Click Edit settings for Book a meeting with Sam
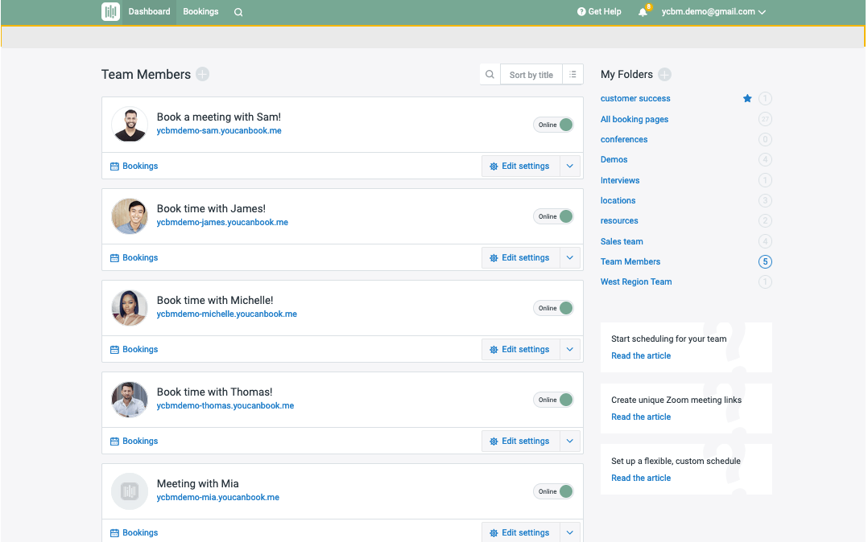868x542 pixels. pyautogui.click(x=519, y=166)
